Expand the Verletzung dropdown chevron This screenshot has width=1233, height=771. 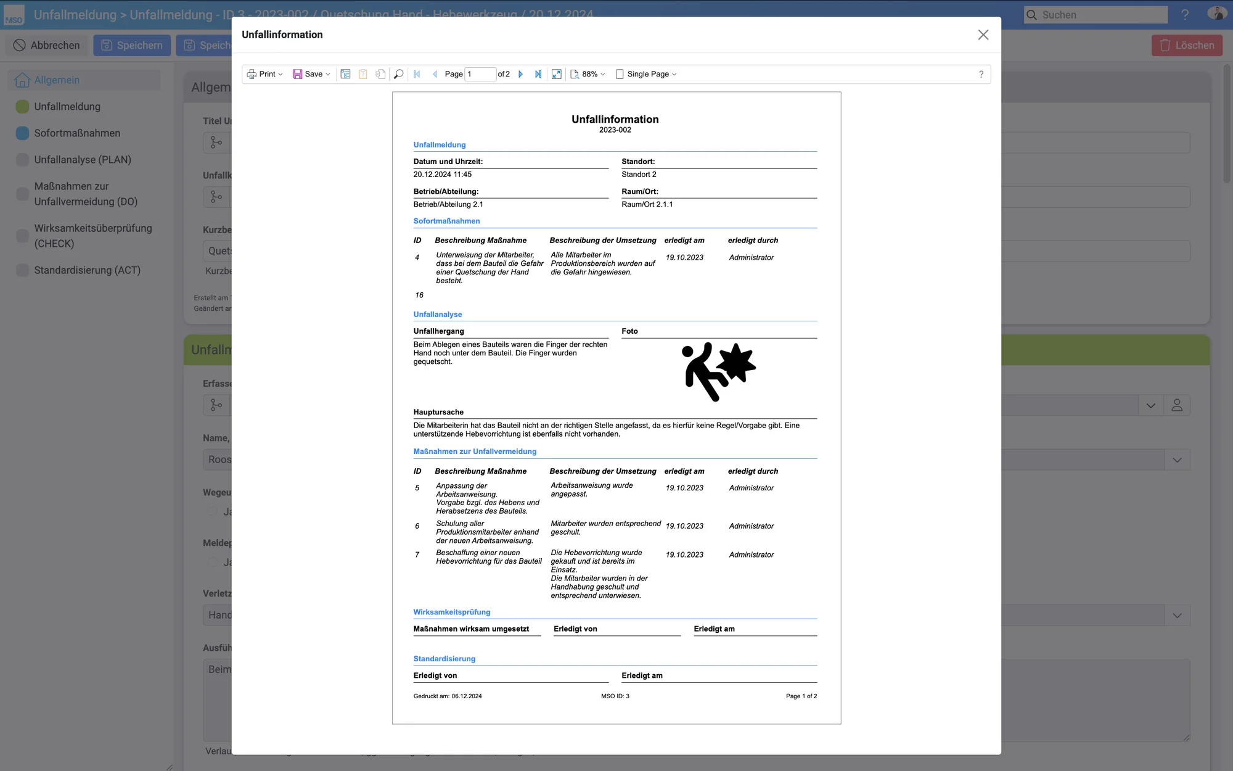tap(1177, 615)
